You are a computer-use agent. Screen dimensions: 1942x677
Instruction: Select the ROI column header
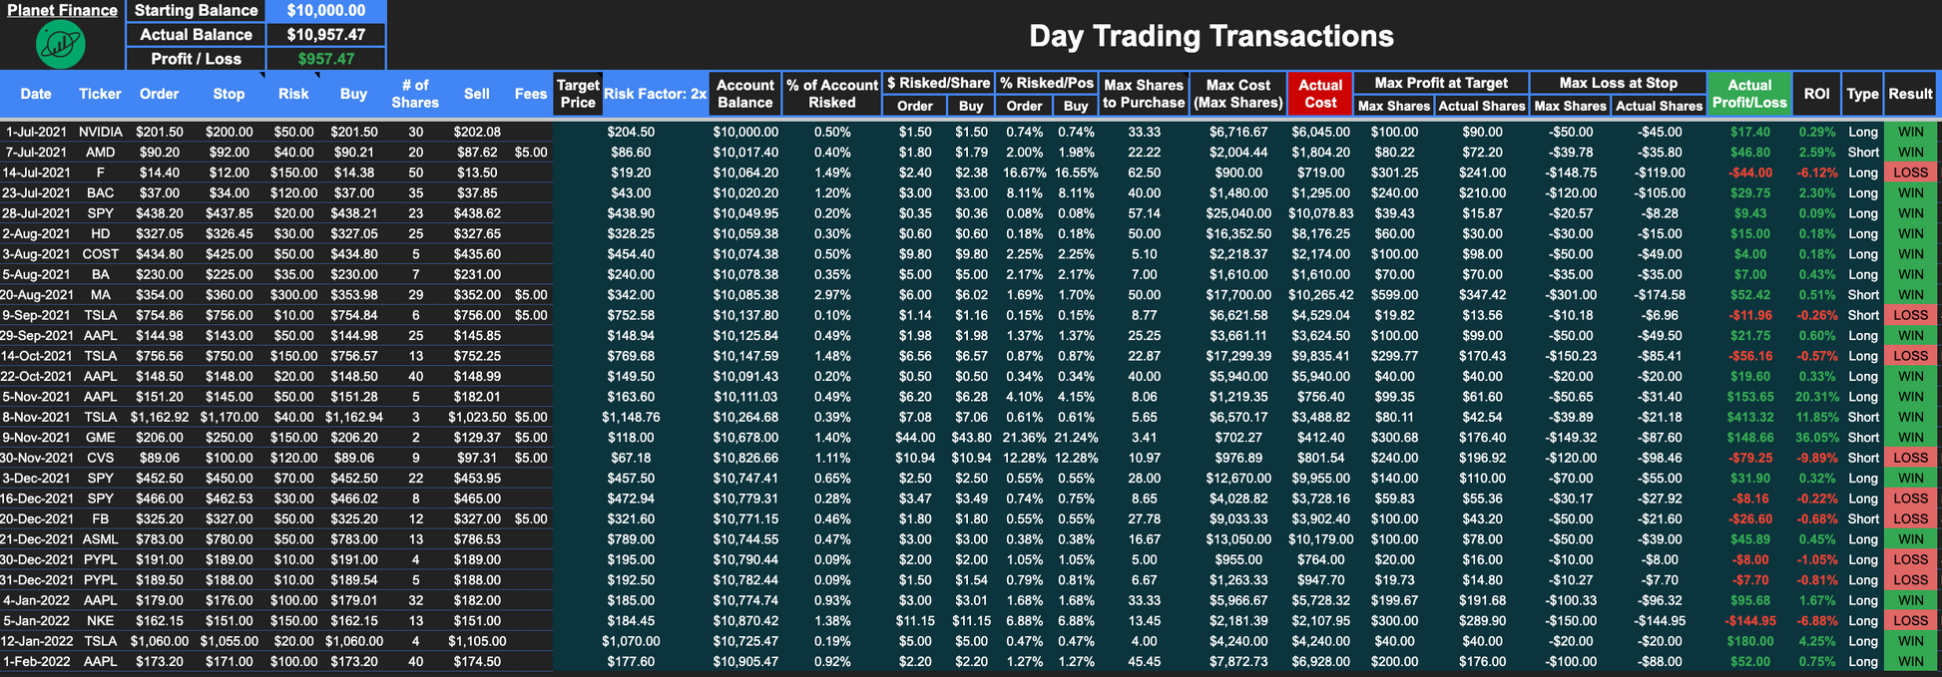click(x=1816, y=94)
